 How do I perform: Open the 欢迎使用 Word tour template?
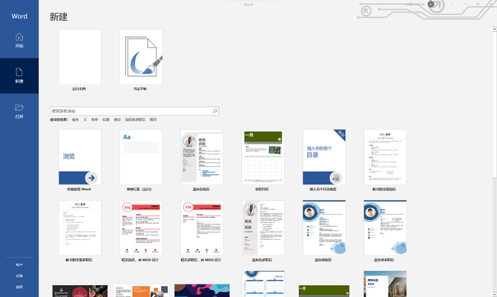click(79, 157)
